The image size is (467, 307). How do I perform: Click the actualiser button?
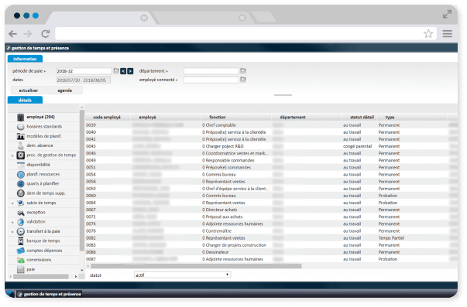point(29,90)
